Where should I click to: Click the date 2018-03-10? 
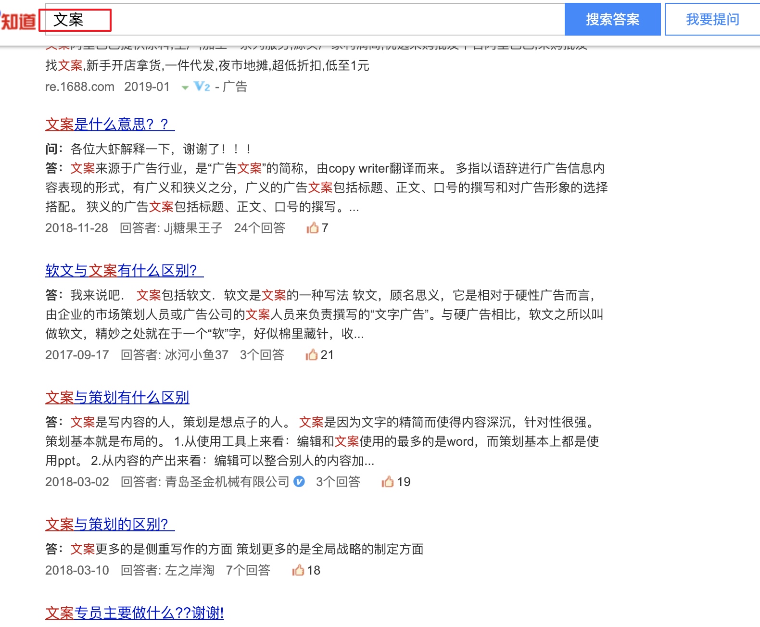pyautogui.click(x=77, y=570)
